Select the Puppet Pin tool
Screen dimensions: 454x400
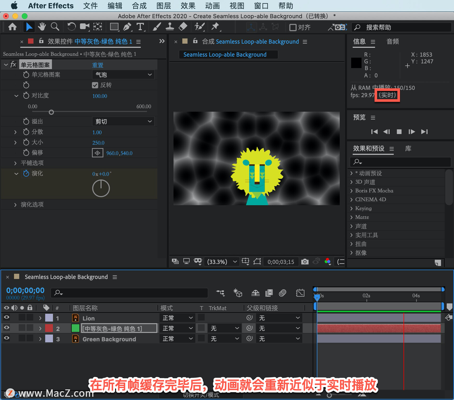point(215,27)
